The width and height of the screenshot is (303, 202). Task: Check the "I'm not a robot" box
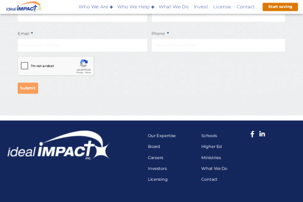click(24, 66)
